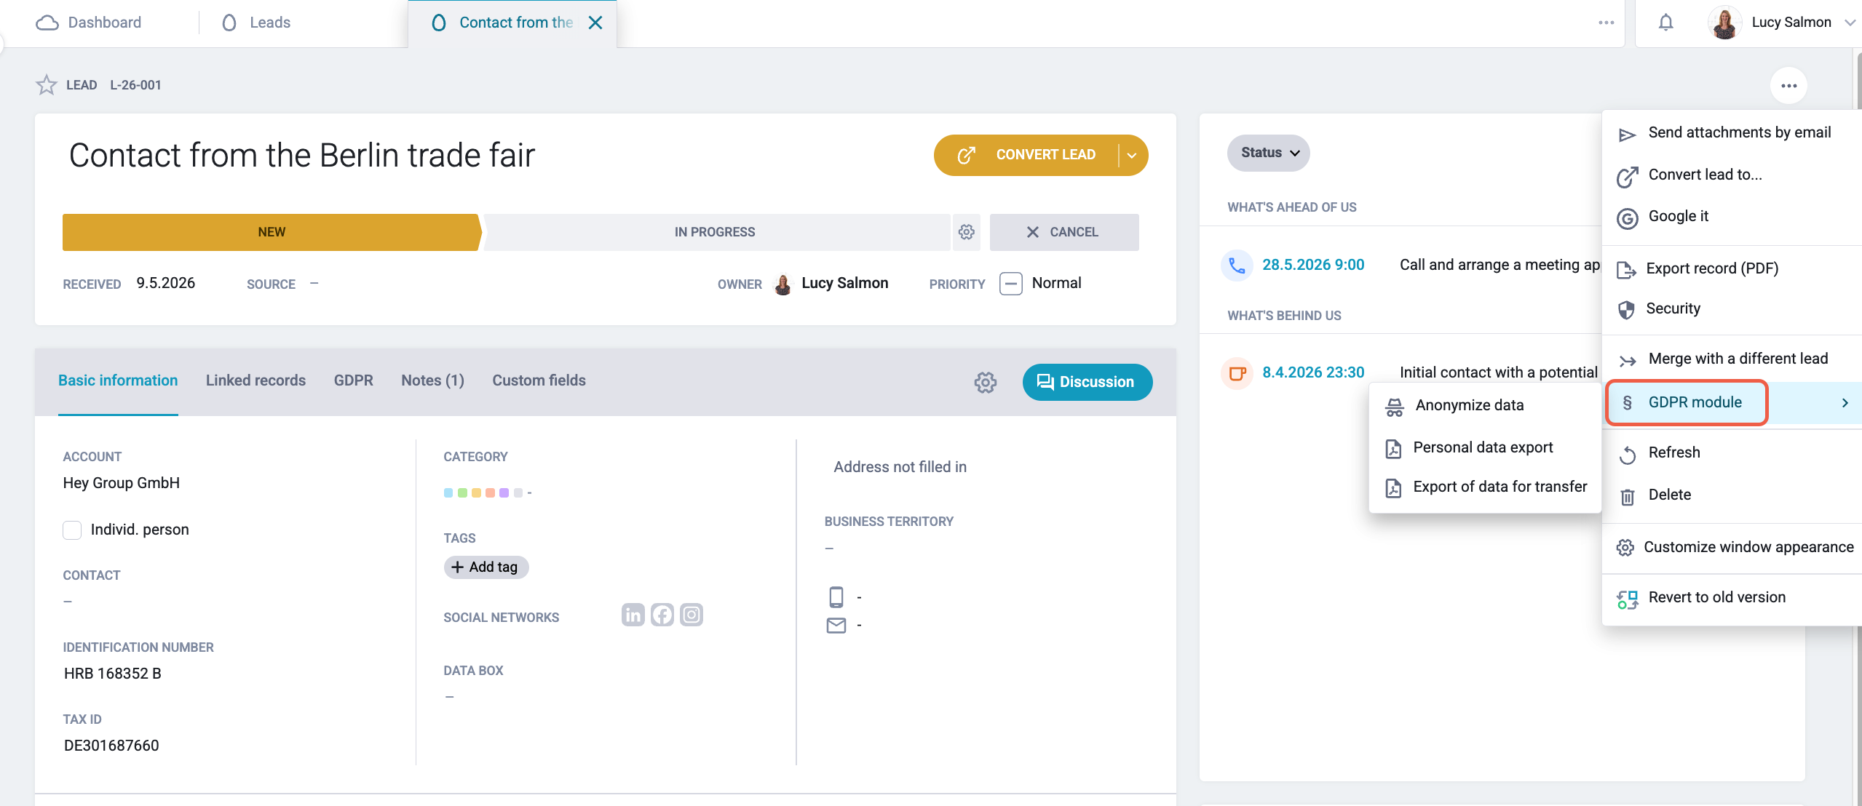Click the received date 9.5.2026

coord(165,283)
